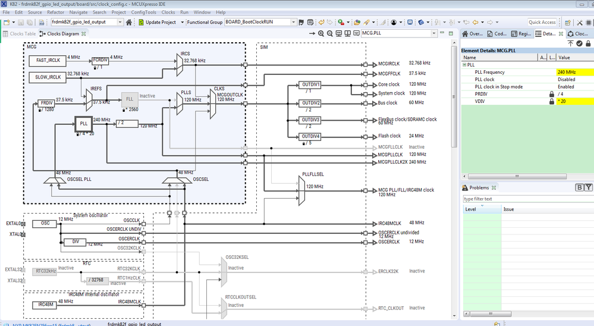Click the Run/debug green icon
This screenshot has width=594, height=326.
(341, 23)
